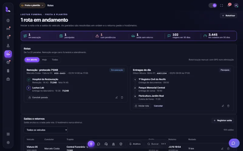
Task: Open the apps grid sidebar icon
Action: pyautogui.click(x=8, y=134)
